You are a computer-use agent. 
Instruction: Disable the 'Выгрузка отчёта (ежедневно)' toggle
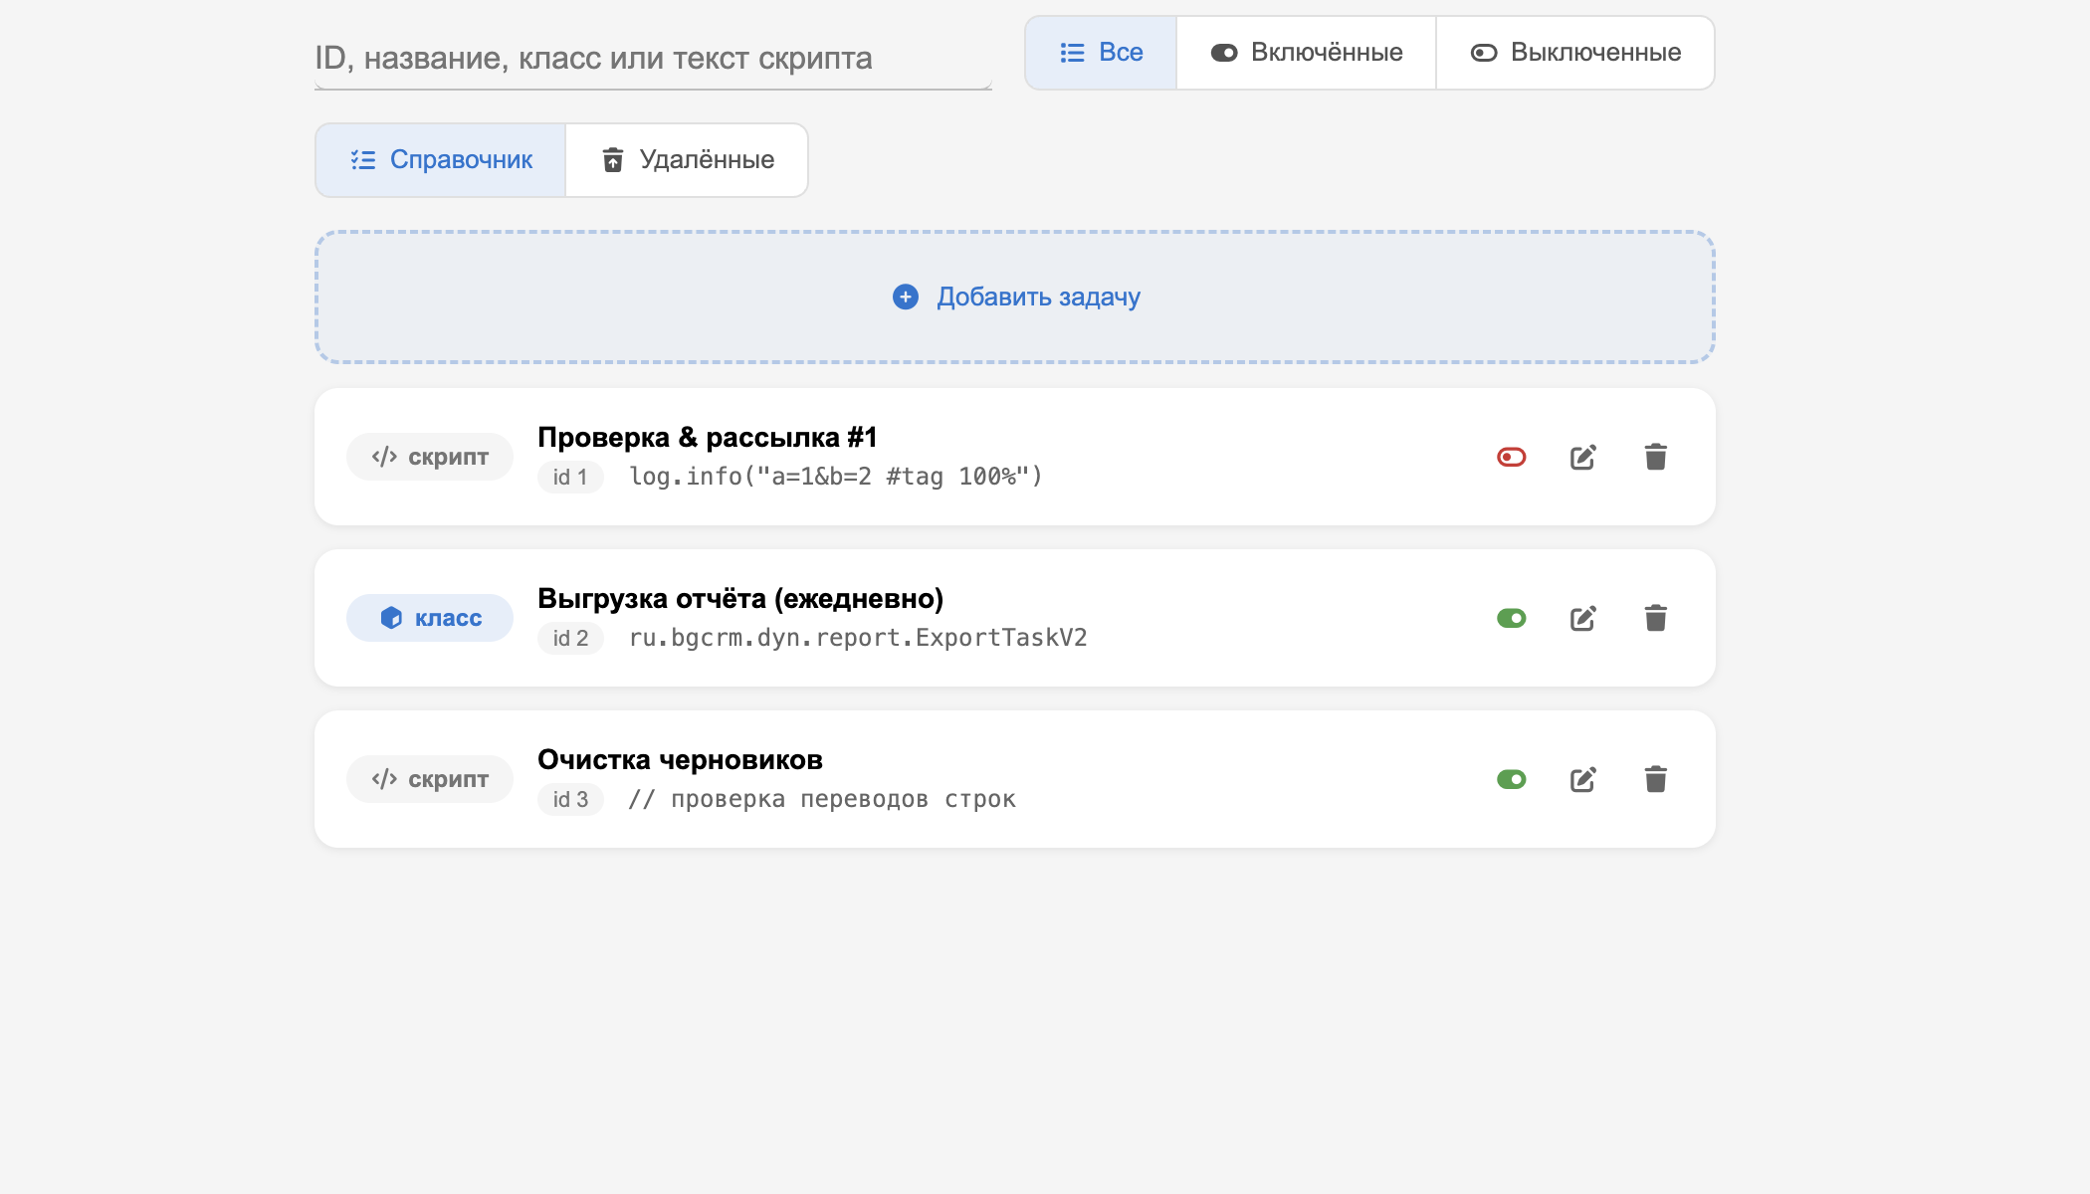click(1512, 618)
